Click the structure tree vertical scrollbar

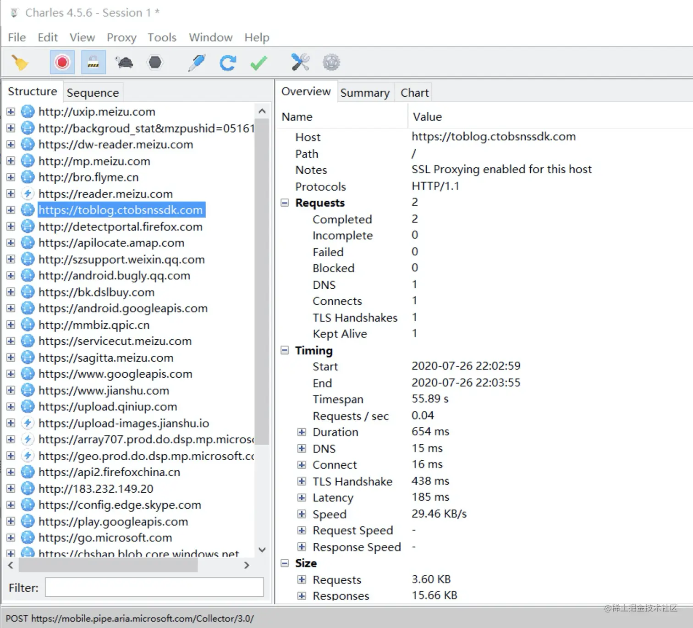(262, 282)
